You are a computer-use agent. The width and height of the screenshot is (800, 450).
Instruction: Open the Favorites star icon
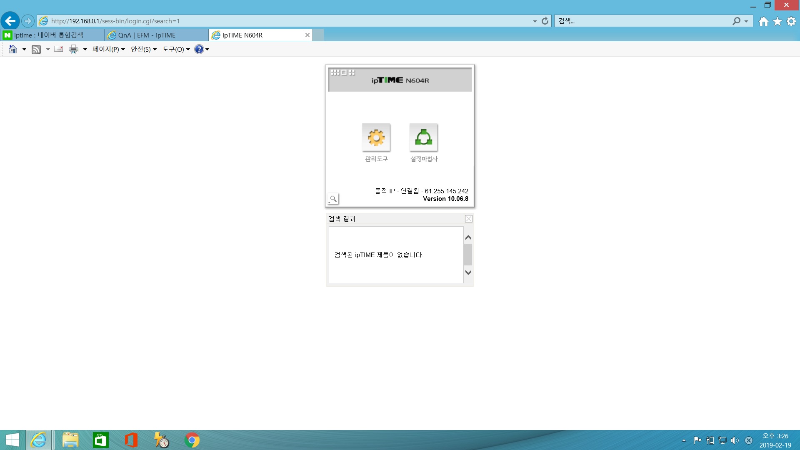[777, 21]
